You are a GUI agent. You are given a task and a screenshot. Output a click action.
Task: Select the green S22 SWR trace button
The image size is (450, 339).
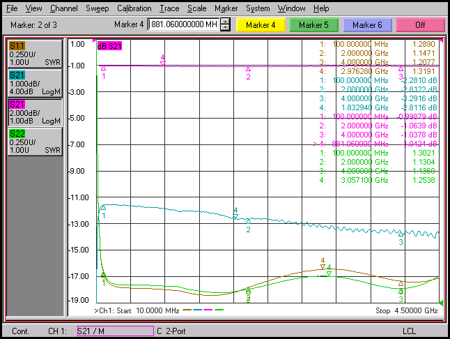coord(35,142)
